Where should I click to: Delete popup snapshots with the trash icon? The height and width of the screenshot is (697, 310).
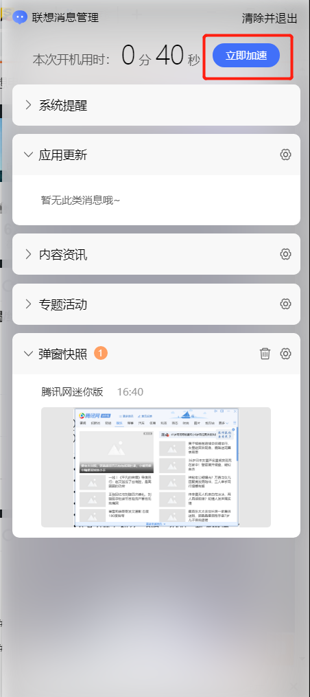(x=265, y=354)
